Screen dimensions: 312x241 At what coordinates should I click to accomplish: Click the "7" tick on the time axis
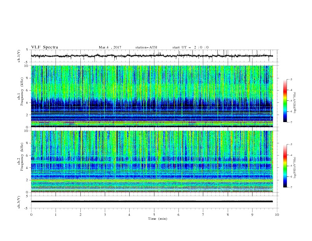tap(203, 215)
